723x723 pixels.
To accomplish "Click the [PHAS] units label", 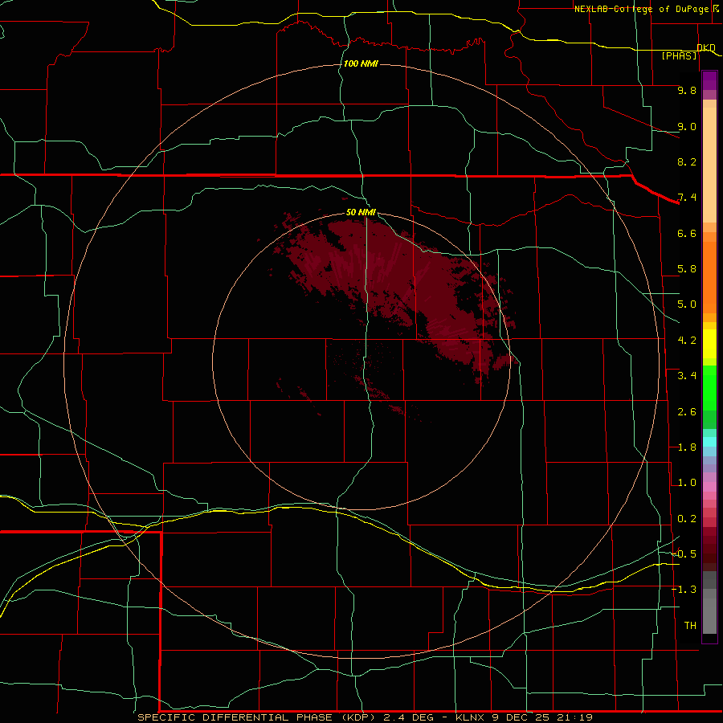I will point(679,55).
